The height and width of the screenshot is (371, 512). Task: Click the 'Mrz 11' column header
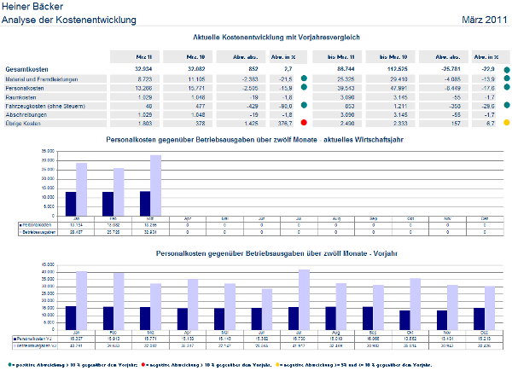[x=135, y=57]
